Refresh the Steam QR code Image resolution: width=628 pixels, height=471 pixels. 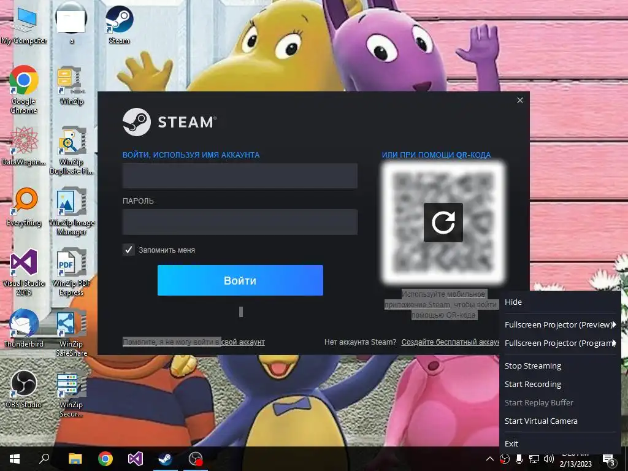[443, 222]
